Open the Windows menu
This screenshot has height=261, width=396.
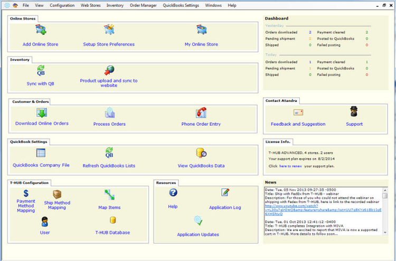click(x=213, y=5)
